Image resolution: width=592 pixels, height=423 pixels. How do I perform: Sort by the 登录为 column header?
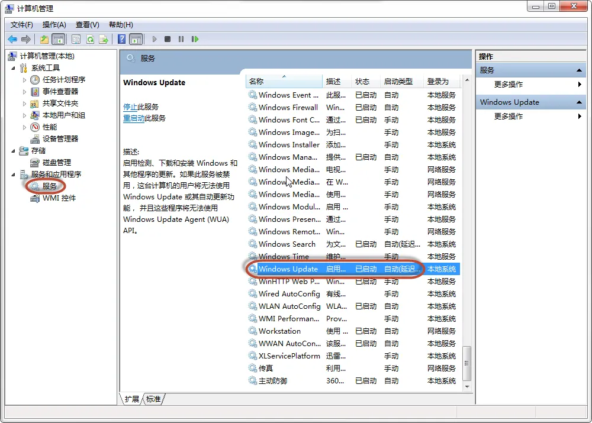(x=442, y=81)
